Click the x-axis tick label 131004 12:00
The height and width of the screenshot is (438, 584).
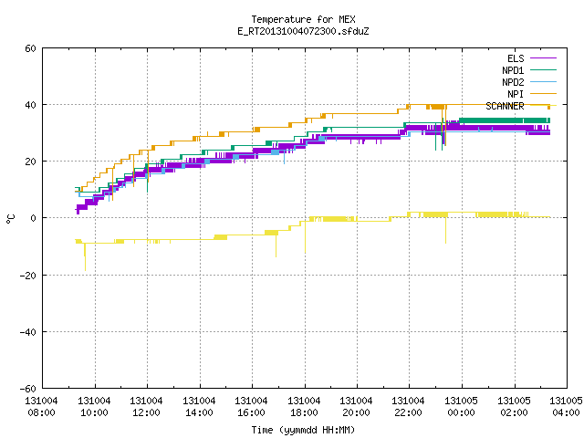(146, 407)
